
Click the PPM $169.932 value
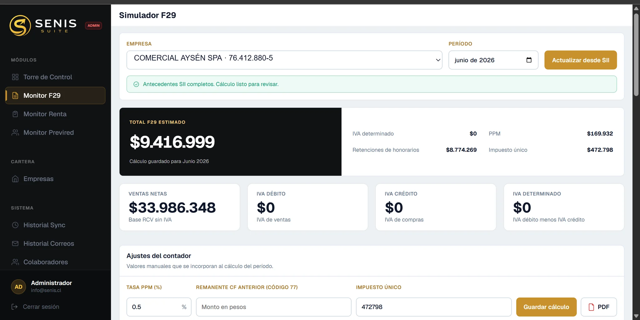click(x=600, y=133)
